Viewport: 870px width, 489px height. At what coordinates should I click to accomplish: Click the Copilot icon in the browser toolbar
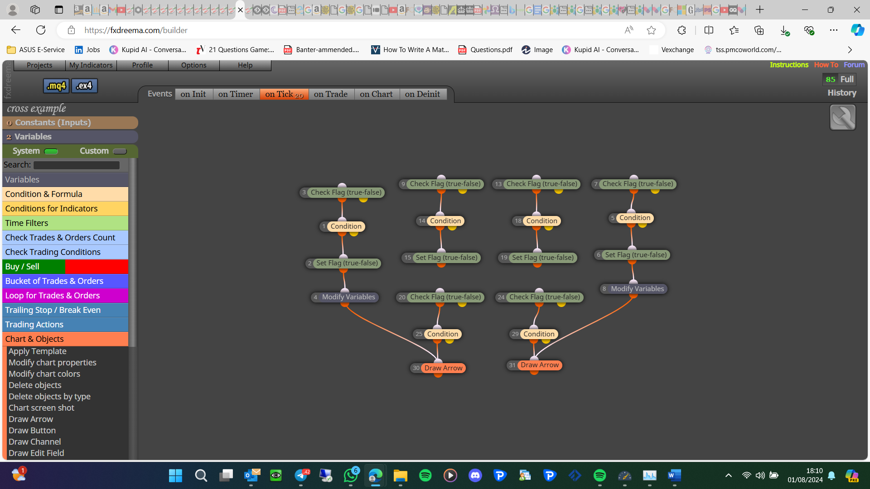click(x=857, y=30)
